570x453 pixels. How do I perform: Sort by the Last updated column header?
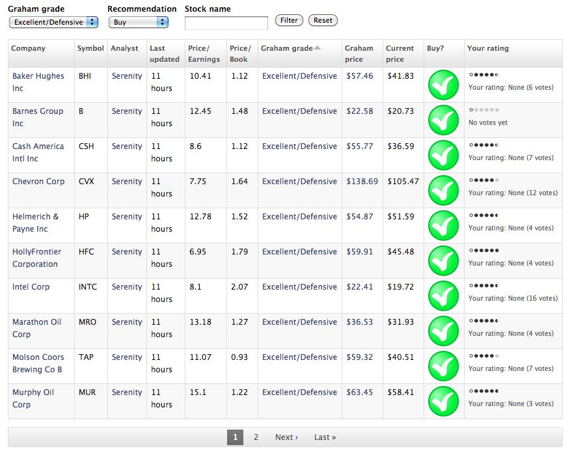165,53
